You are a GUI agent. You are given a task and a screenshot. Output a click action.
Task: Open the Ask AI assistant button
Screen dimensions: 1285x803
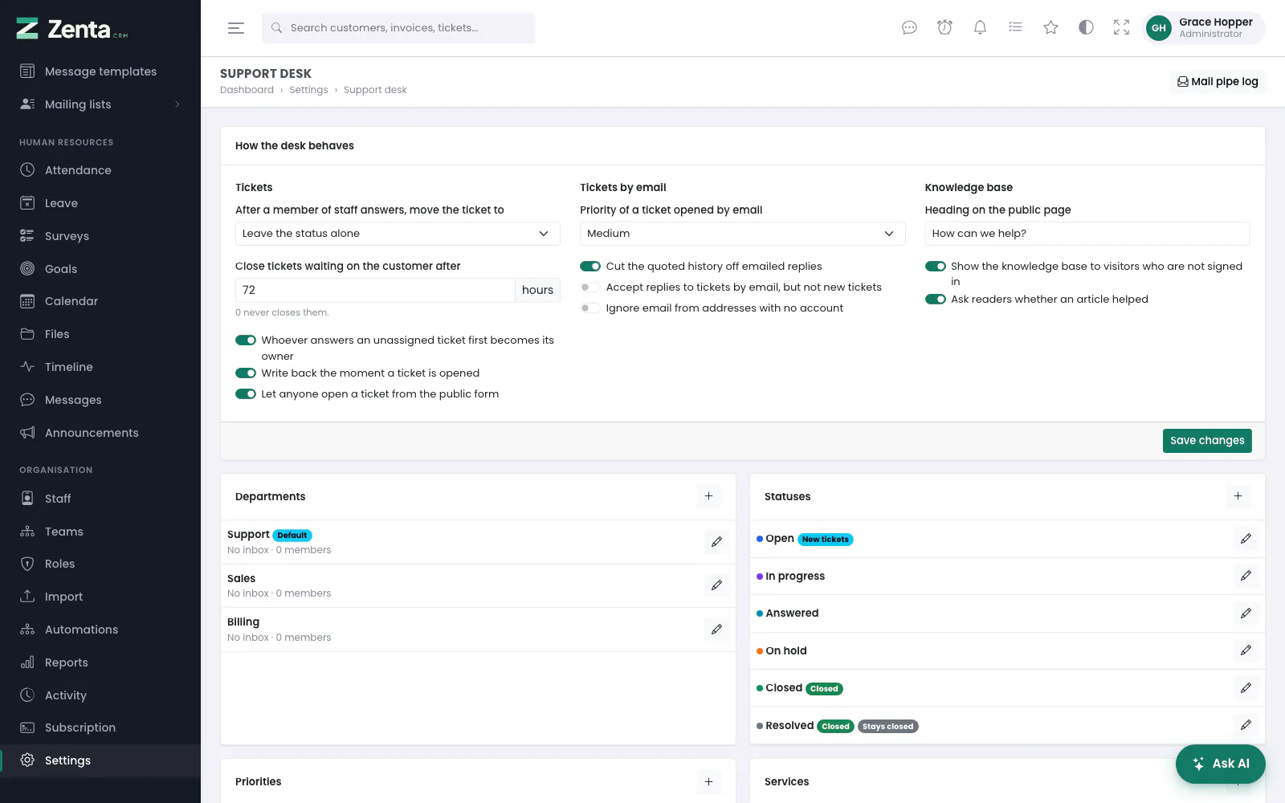click(x=1221, y=764)
